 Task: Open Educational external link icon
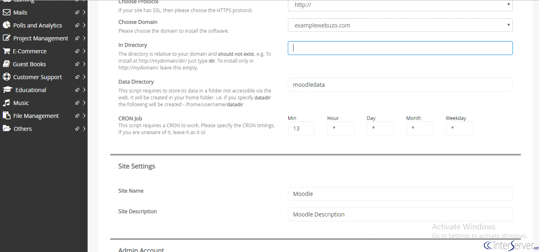(x=77, y=90)
